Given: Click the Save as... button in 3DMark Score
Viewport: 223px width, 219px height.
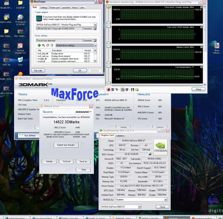Looking at the screenshot, I should (x=83, y=161).
